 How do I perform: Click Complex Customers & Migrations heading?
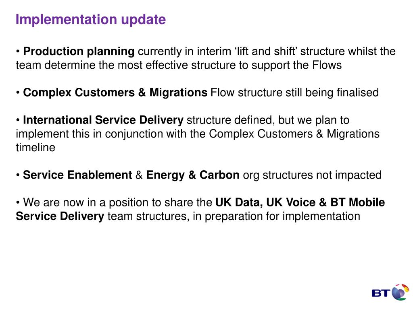tap(115, 93)
